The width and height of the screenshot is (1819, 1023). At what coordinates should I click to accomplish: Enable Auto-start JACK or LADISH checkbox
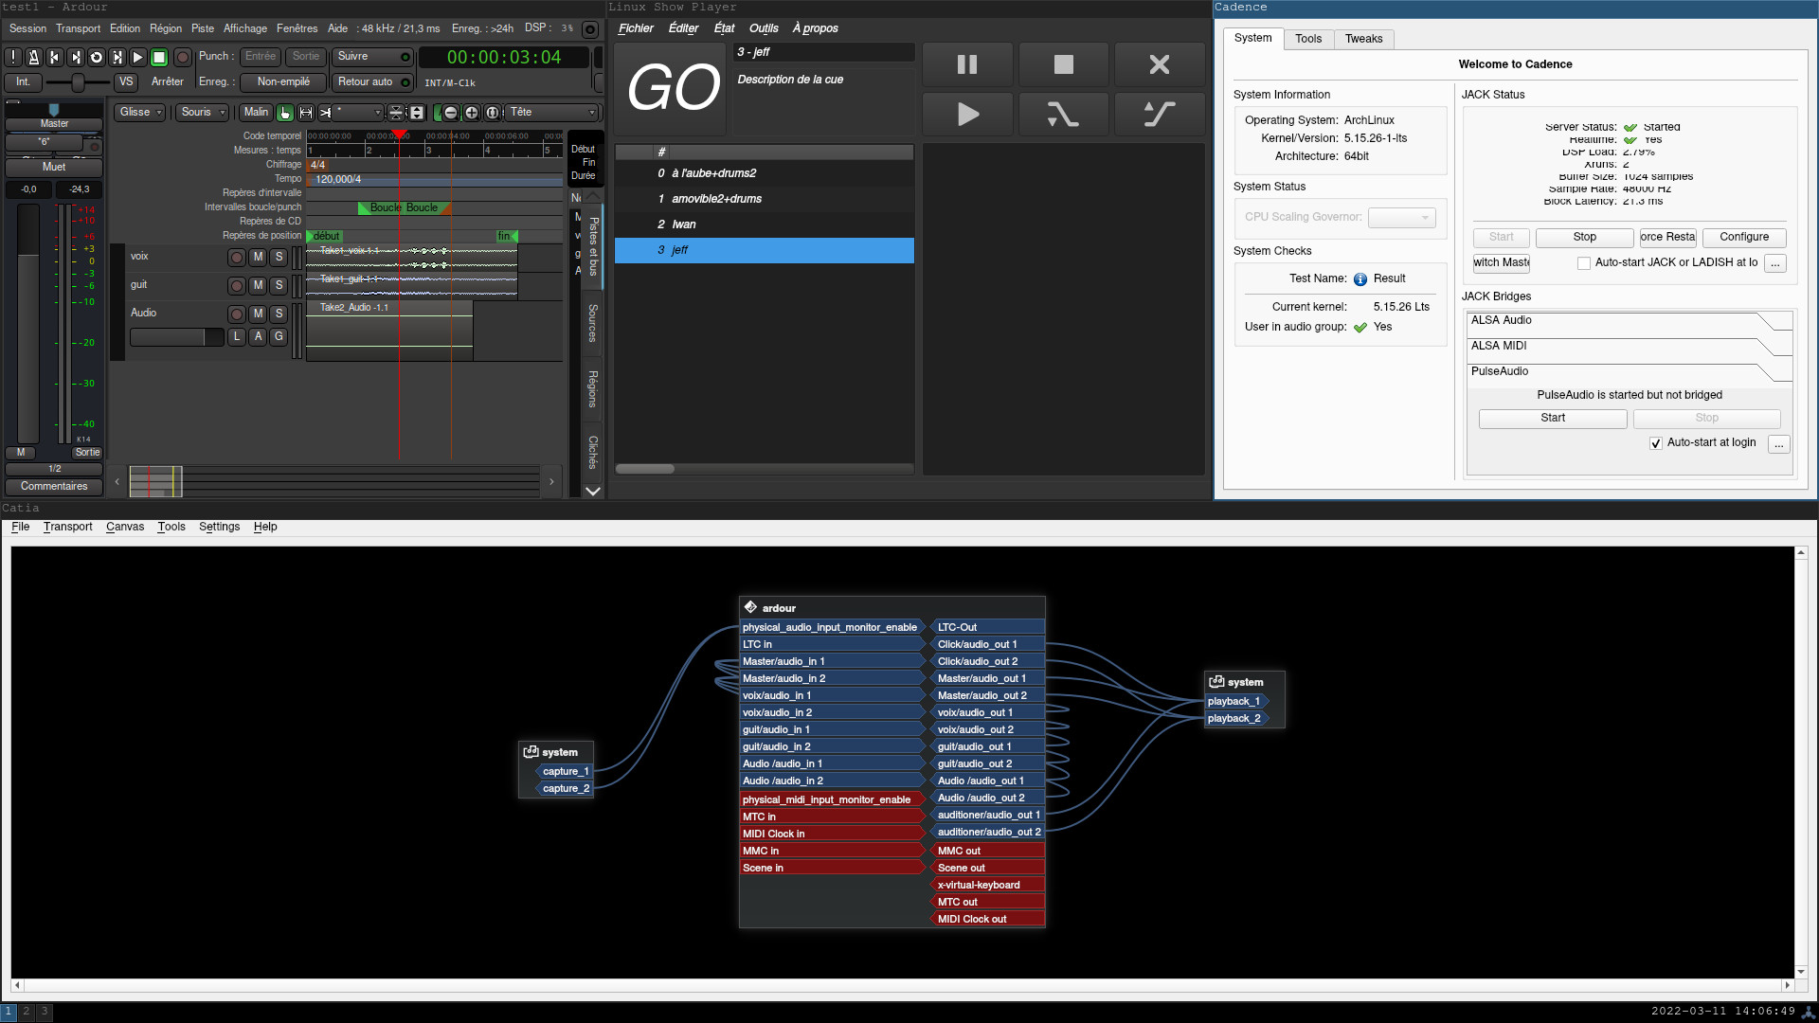pyautogui.click(x=1583, y=263)
